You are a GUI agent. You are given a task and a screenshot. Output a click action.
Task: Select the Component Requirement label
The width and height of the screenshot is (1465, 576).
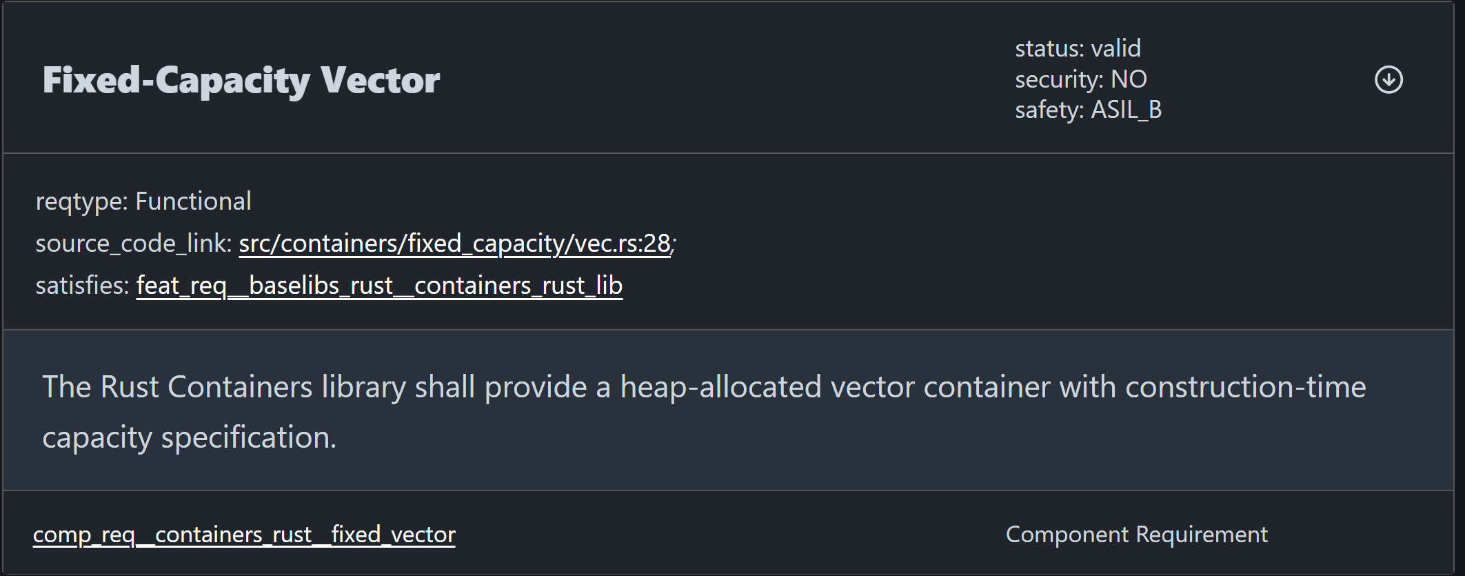click(x=1137, y=533)
